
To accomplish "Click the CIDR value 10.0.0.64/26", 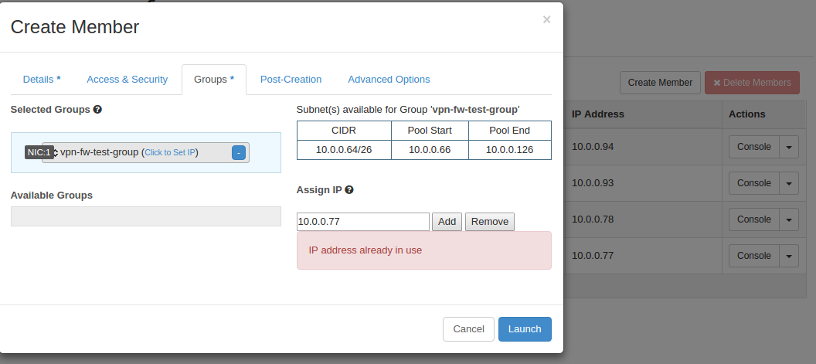I will (343, 150).
